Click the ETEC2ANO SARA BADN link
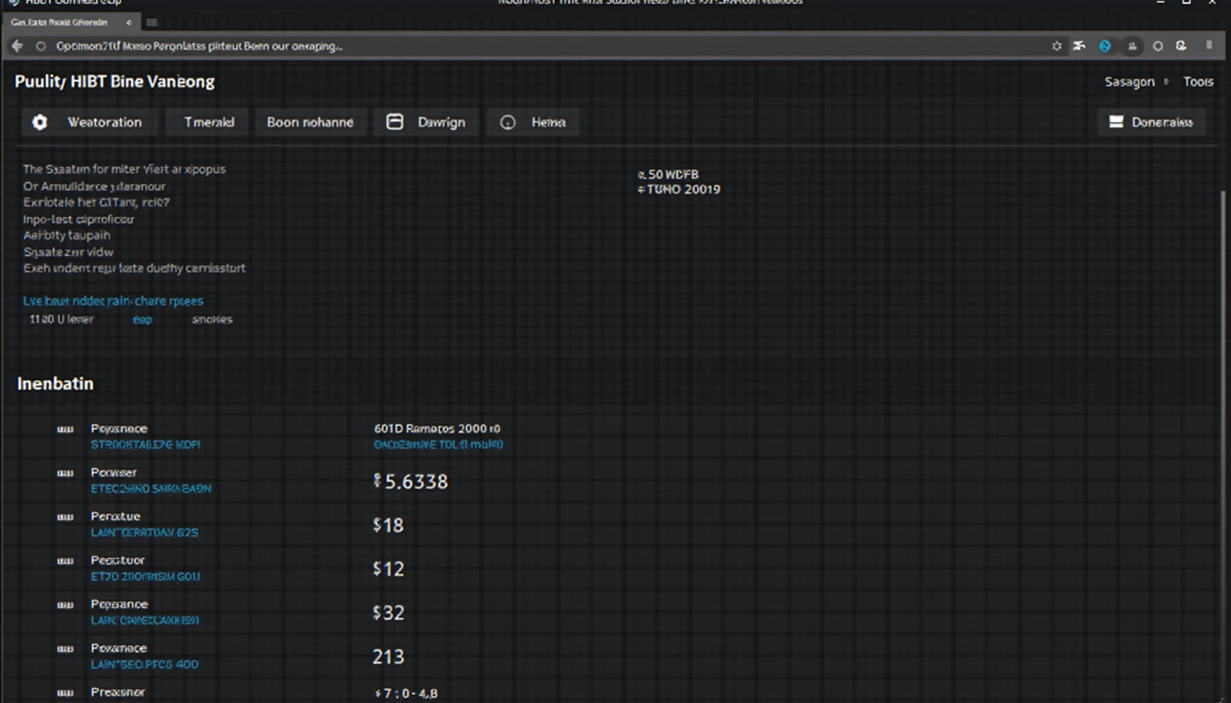Viewport: 1231px width, 703px height. click(x=151, y=489)
